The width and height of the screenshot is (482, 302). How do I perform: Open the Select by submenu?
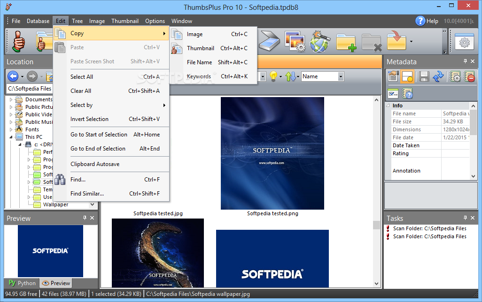pos(111,105)
